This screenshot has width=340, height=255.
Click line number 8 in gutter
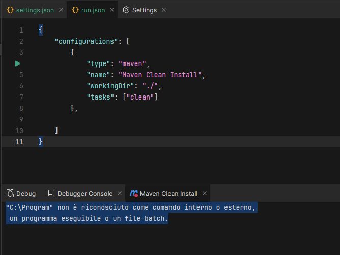click(21, 108)
